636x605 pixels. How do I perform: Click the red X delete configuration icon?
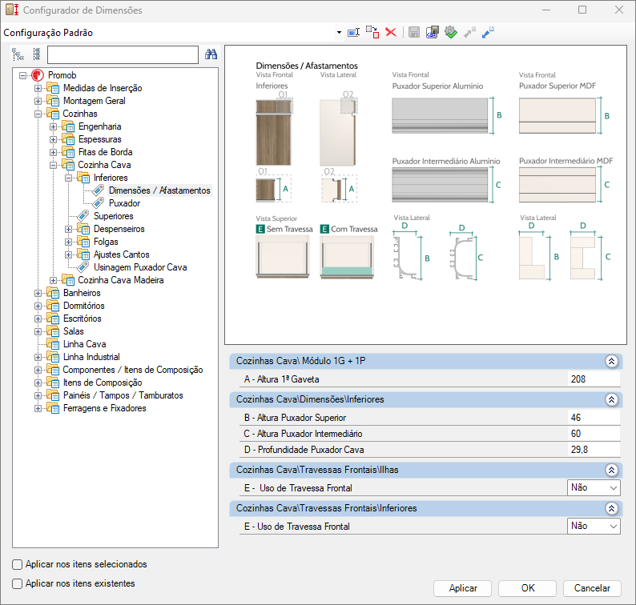(391, 33)
